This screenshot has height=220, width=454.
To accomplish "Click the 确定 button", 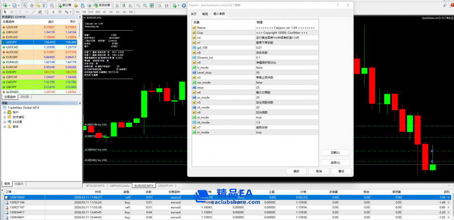I will tap(296, 171).
